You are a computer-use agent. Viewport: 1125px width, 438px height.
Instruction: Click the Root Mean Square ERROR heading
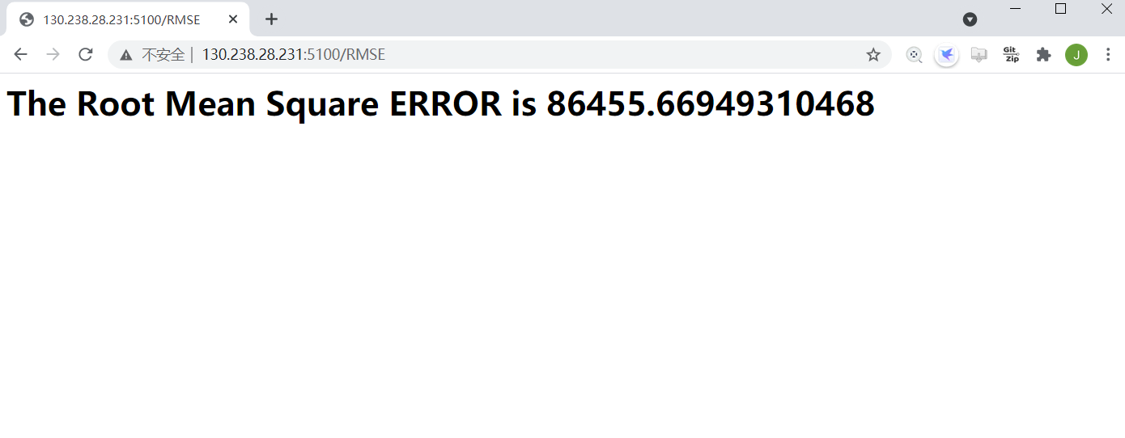[x=440, y=103]
